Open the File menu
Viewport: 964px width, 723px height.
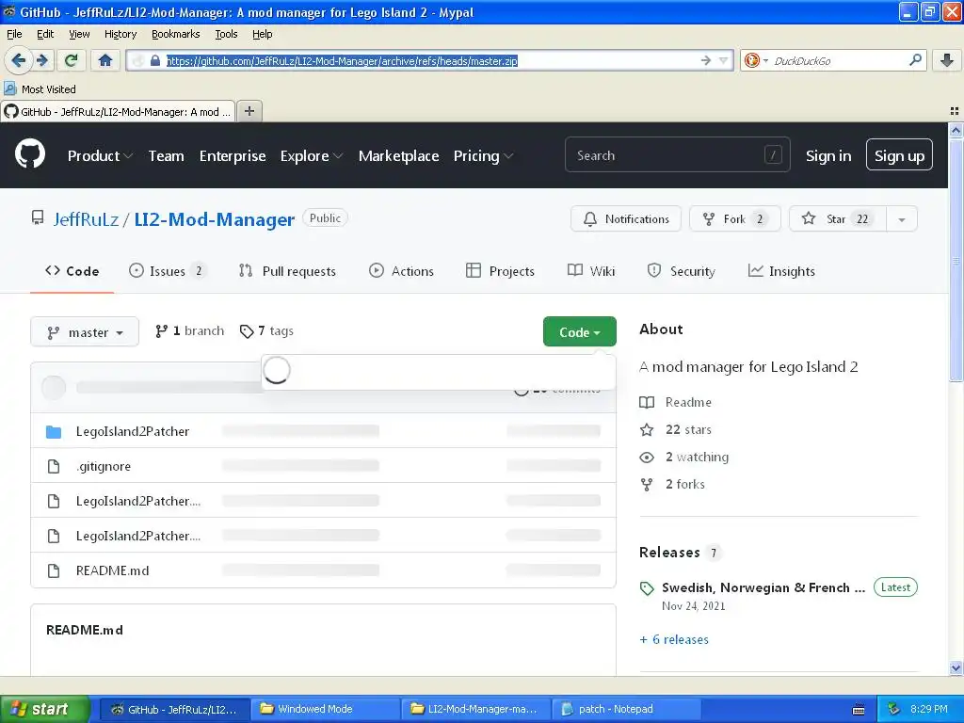point(14,34)
